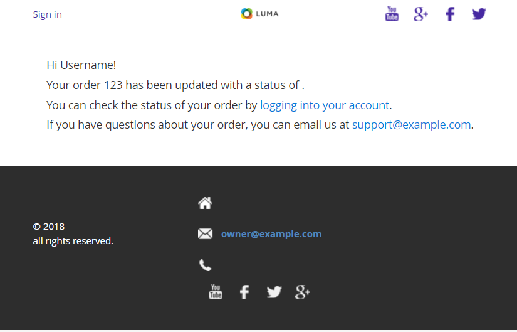The image size is (517, 332).
Task: Click the Google Plus icon in the header
Action: click(420, 14)
